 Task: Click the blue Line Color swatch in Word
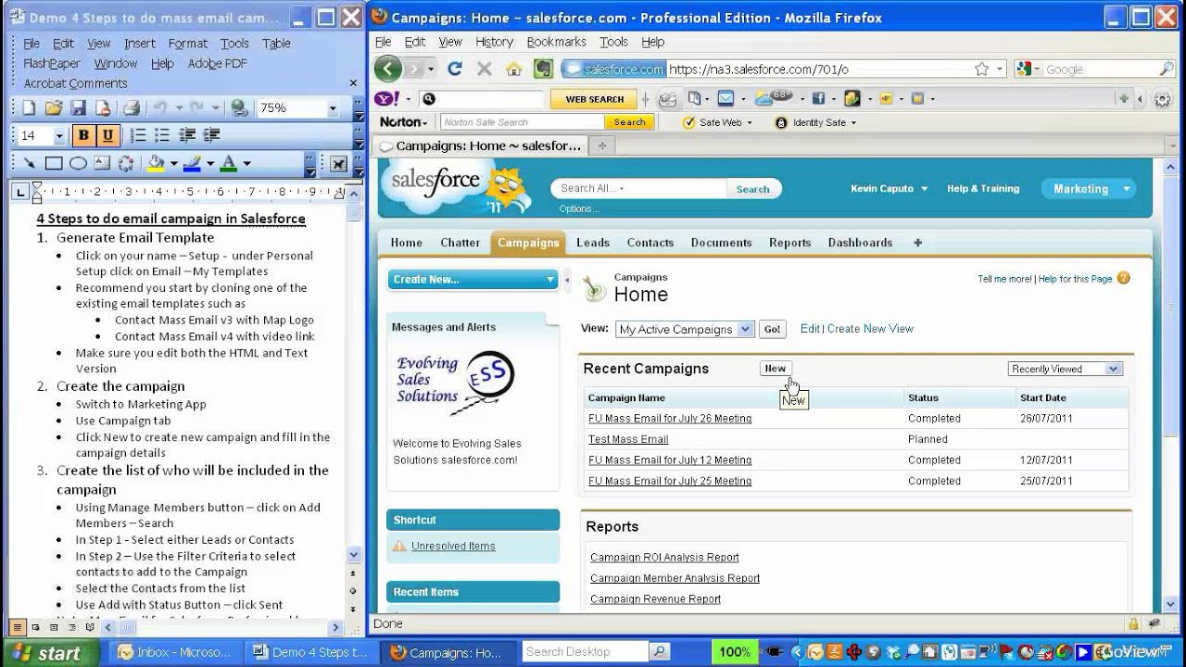coord(192,164)
